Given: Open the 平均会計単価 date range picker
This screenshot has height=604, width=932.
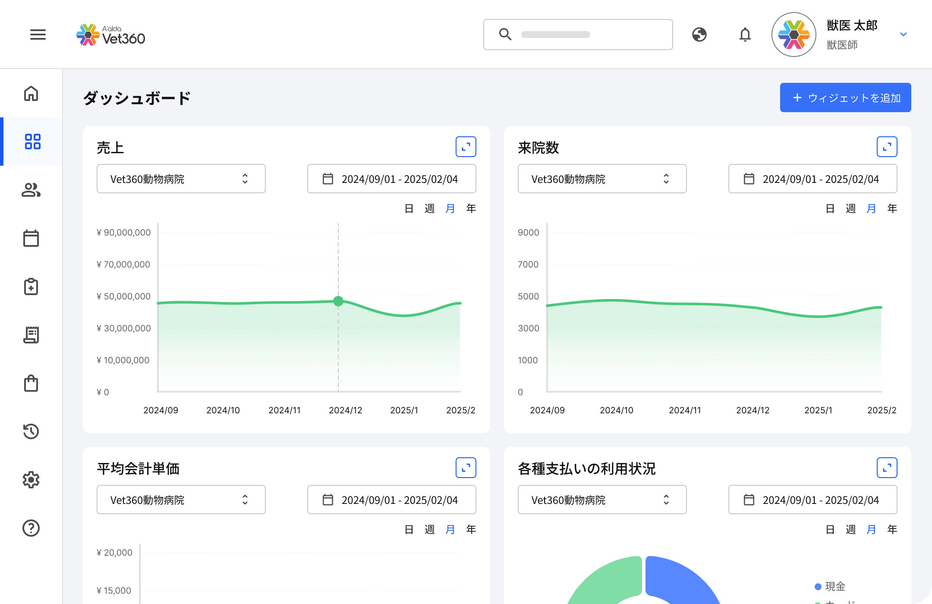Looking at the screenshot, I should 392,500.
